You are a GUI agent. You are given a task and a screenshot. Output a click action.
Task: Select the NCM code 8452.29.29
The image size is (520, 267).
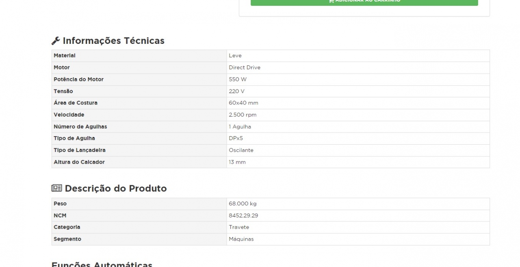[243, 215]
